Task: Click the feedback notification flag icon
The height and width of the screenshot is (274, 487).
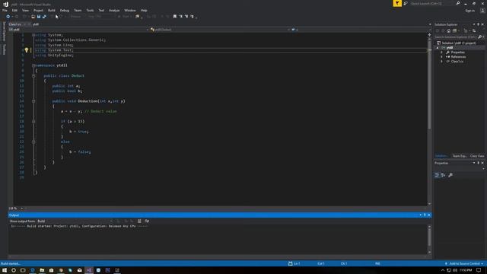Action: pos(397,3)
